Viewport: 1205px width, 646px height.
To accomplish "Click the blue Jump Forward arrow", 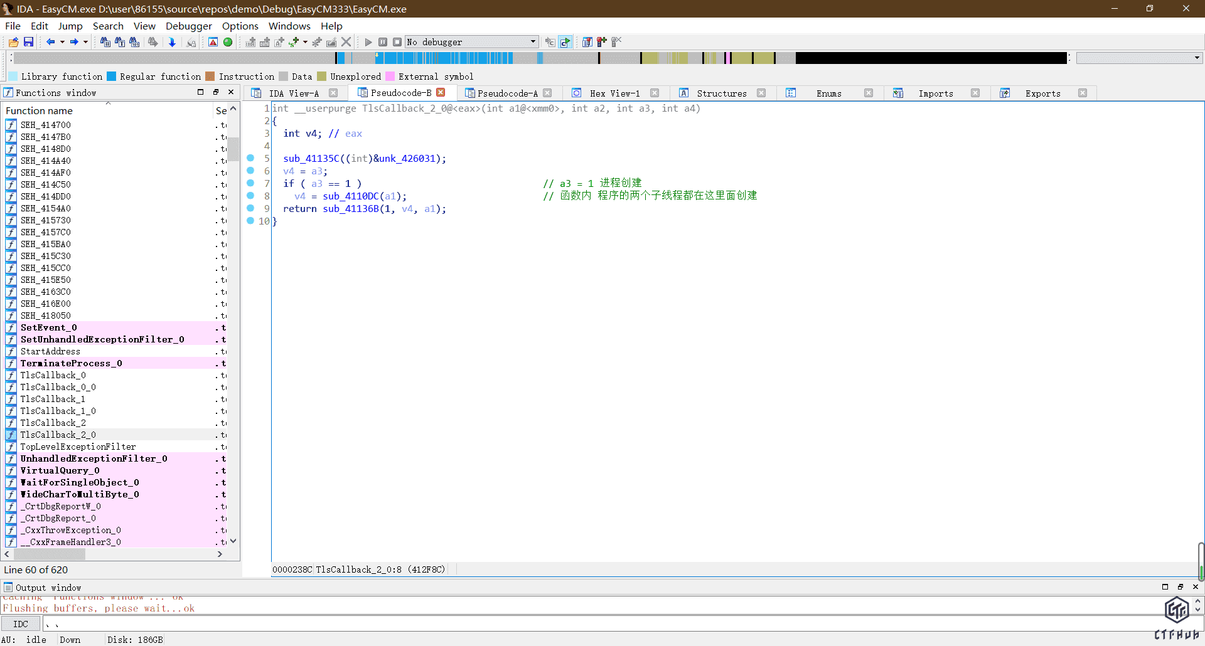I will tap(74, 42).
